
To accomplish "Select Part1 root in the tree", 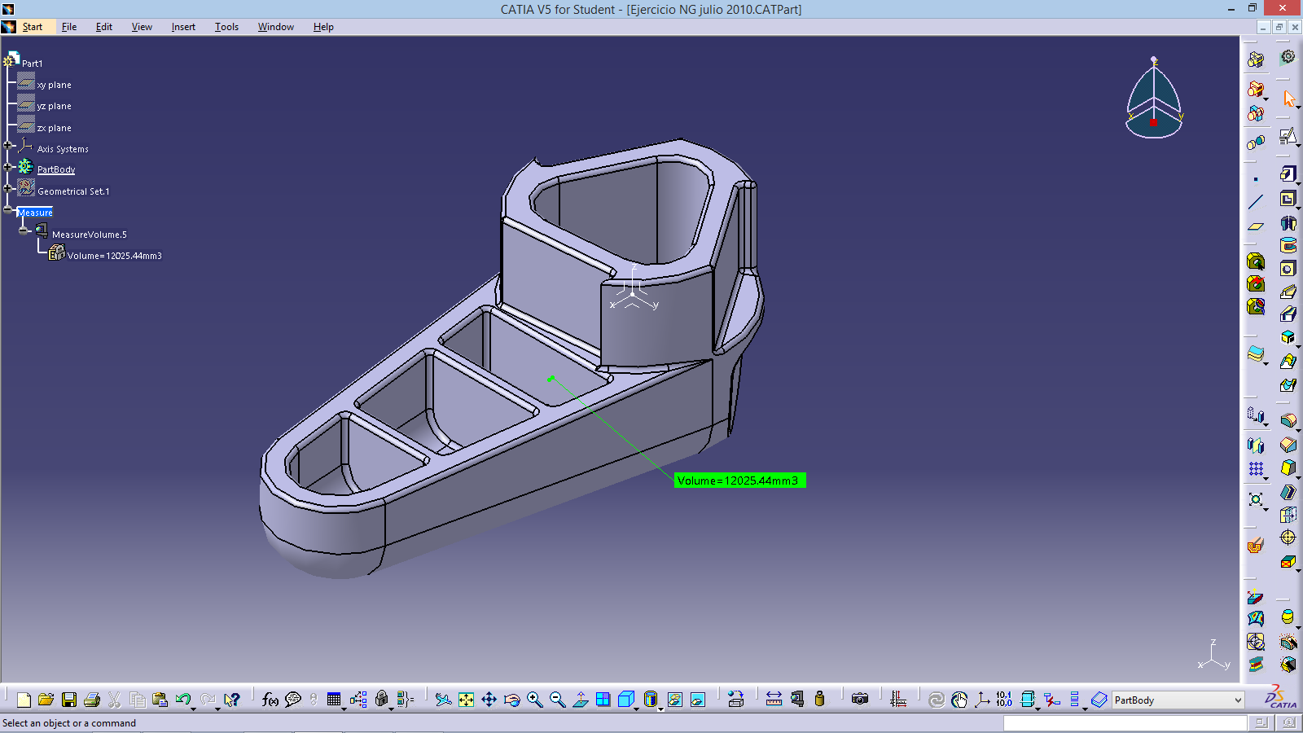I will point(32,63).
